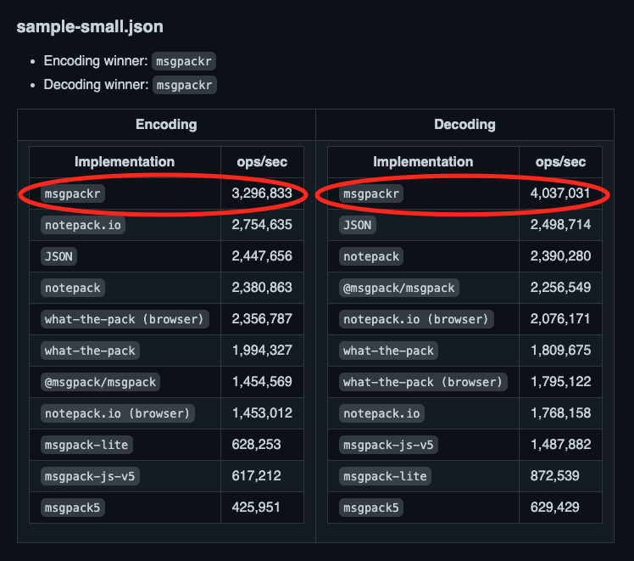Select what-the-pack row with 1,809,675

coord(388,351)
